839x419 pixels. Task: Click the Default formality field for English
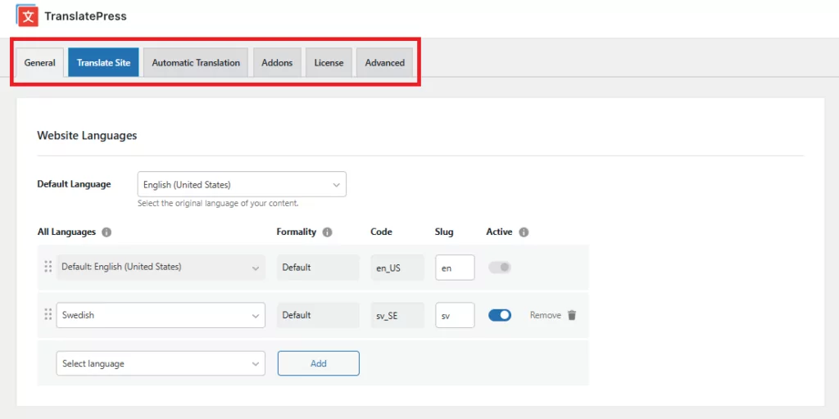click(318, 268)
